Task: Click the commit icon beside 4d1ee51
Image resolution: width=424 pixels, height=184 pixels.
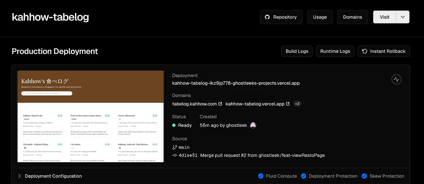Action: click(x=175, y=155)
